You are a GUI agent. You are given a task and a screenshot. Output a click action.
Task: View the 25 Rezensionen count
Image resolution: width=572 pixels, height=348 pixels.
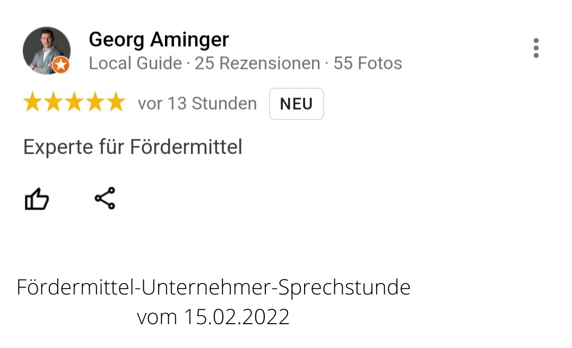click(x=257, y=64)
